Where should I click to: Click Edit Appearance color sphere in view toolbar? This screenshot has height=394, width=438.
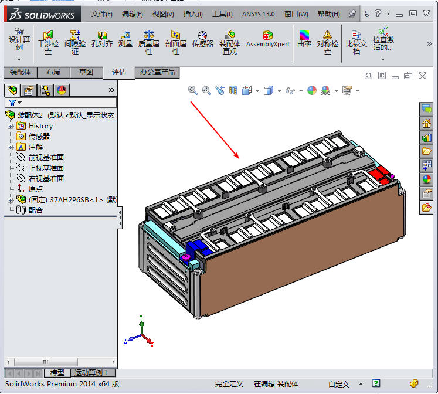click(311, 90)
